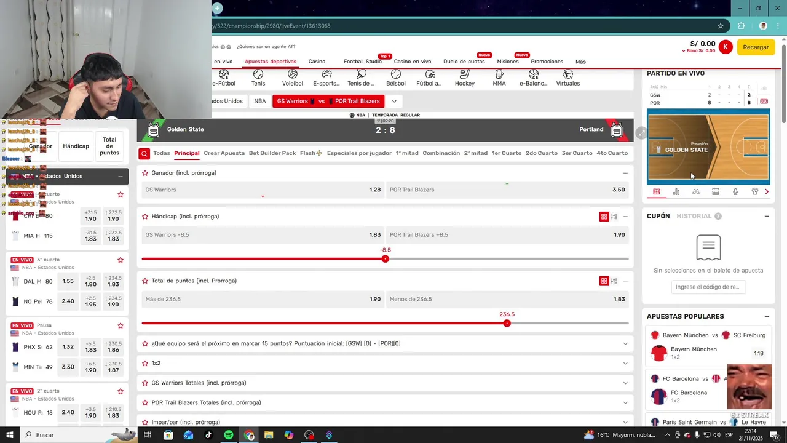Screen dimensions: 787x443
Task: Pick Bayern München 1x2 at 1.18
Action: coord(758,353)
